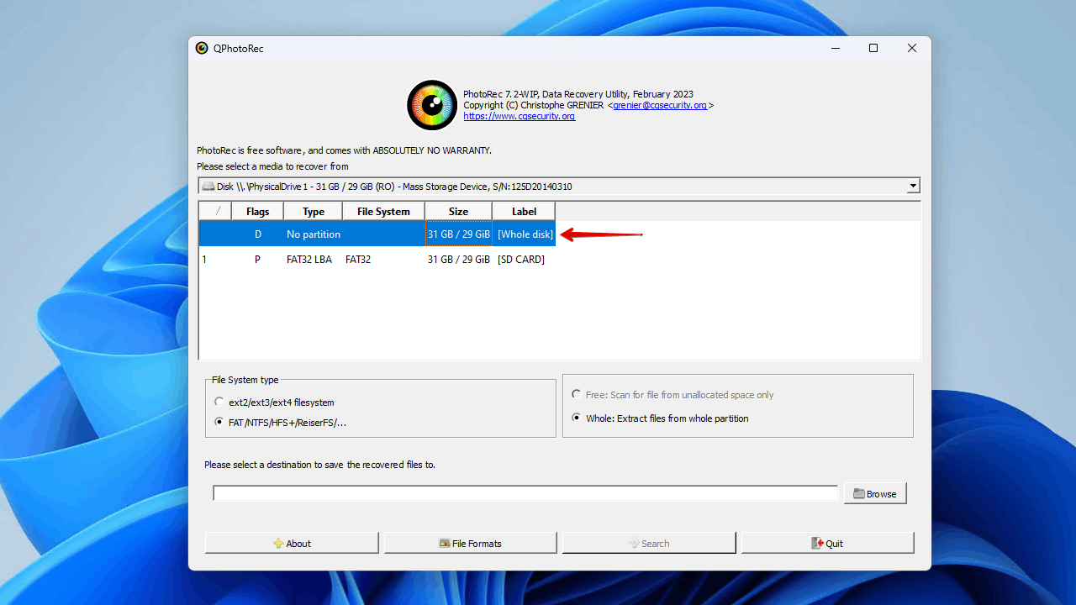Click the disk drive icon in media selector
The height and width of the screenshot is (605, 1076).
tap(208, 187)
